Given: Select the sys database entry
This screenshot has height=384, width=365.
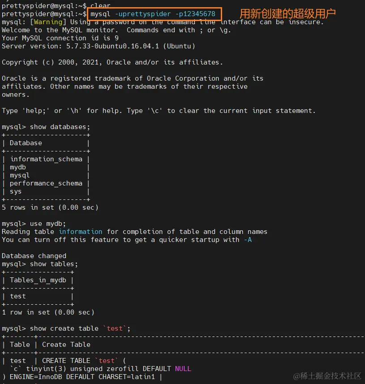Looking at the screenshot, I should (x=15, y=191).
